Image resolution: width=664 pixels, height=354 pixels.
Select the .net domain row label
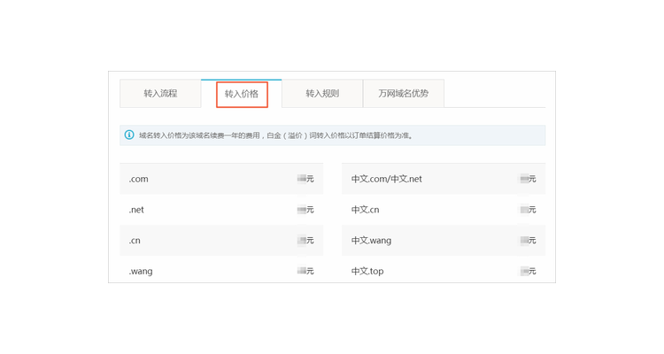point(136,210)
